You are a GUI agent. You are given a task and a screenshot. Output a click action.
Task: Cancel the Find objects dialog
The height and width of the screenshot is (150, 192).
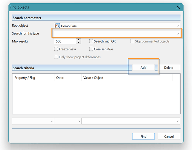pos(169,136)
